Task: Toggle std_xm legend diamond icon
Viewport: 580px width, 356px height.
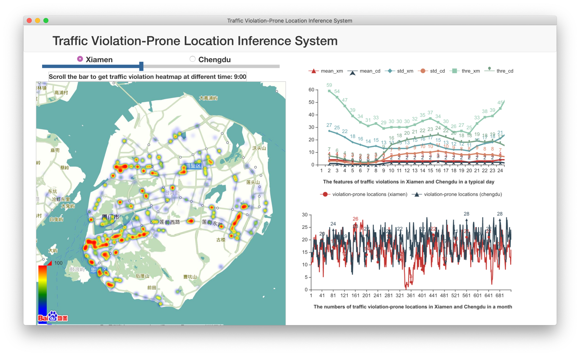Action: [389, 71]
